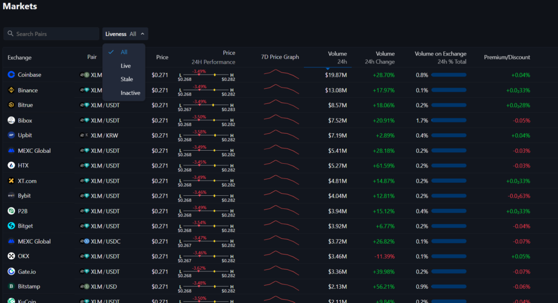Image resolution: width=558 pixels, height=303 pixels.
Task: Focus the Search Pairs input field
Action: coord(51,34)
